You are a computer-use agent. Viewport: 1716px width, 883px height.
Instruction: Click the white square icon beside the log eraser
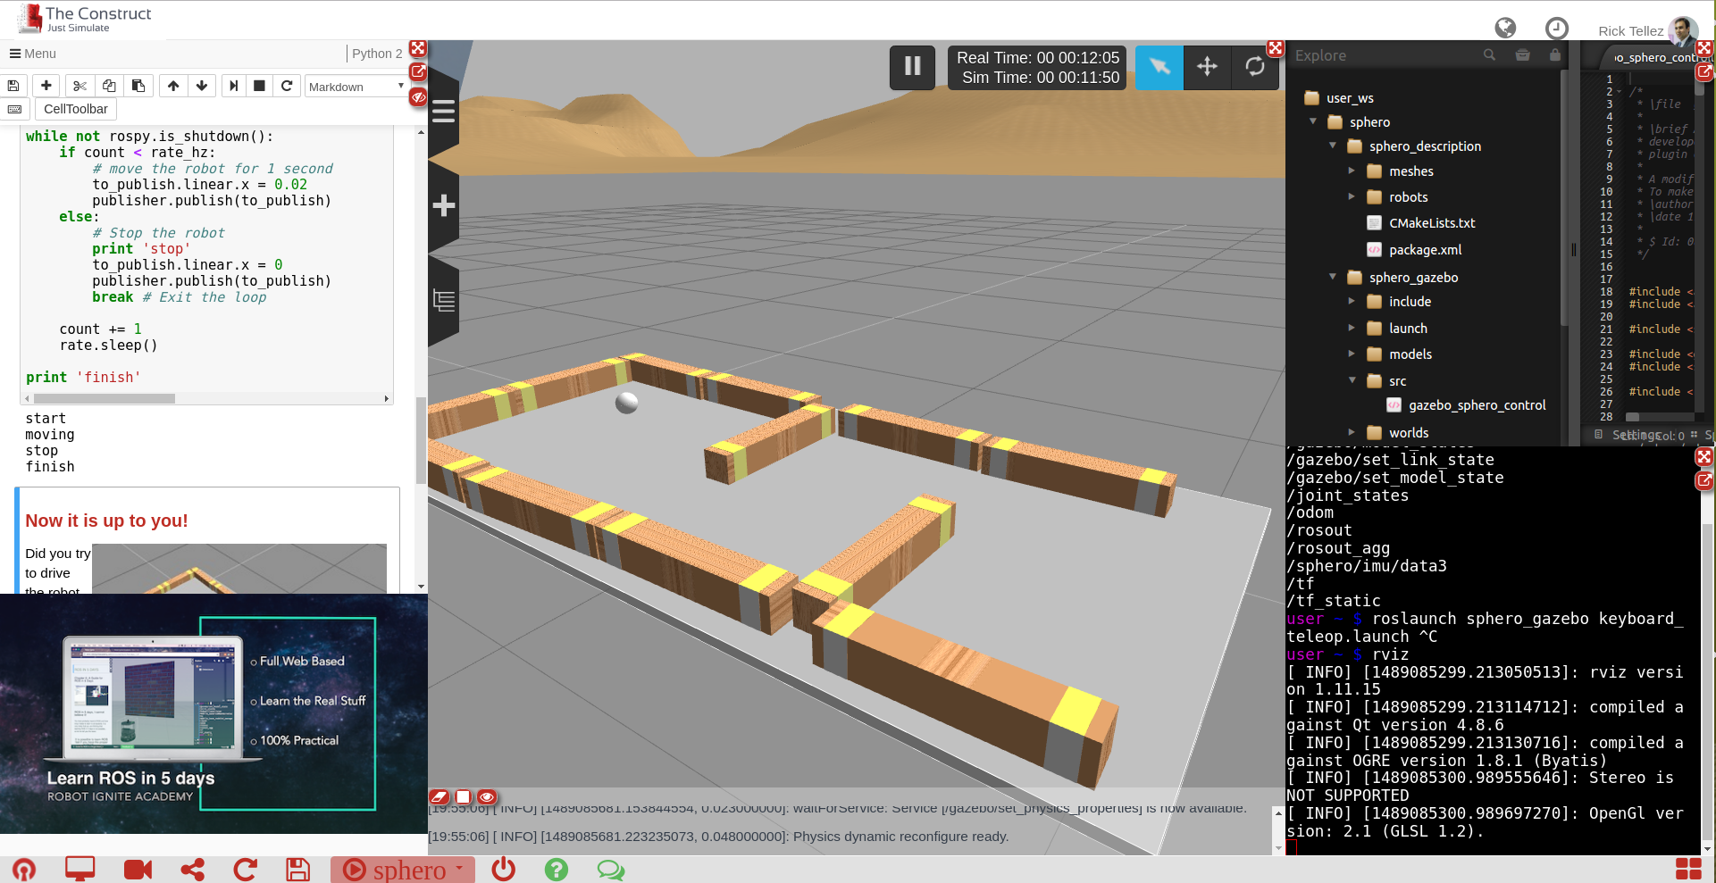pyautogui.click(x=463, y=796)
